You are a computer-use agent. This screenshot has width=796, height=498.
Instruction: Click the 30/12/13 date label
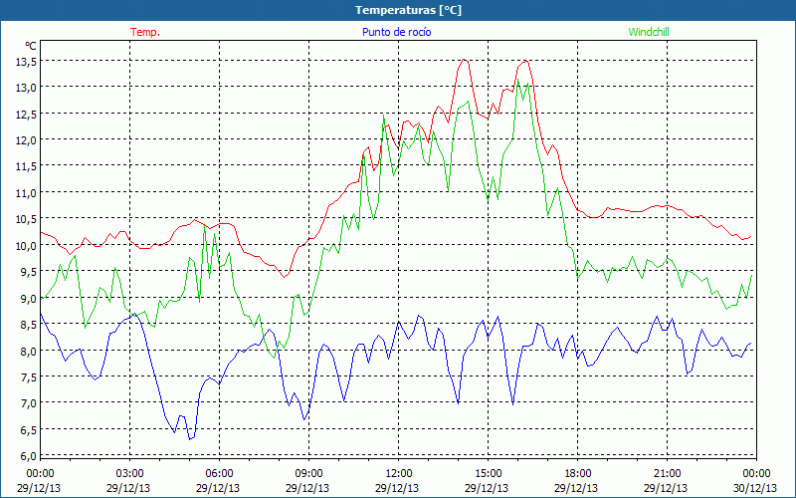point(756,488)
